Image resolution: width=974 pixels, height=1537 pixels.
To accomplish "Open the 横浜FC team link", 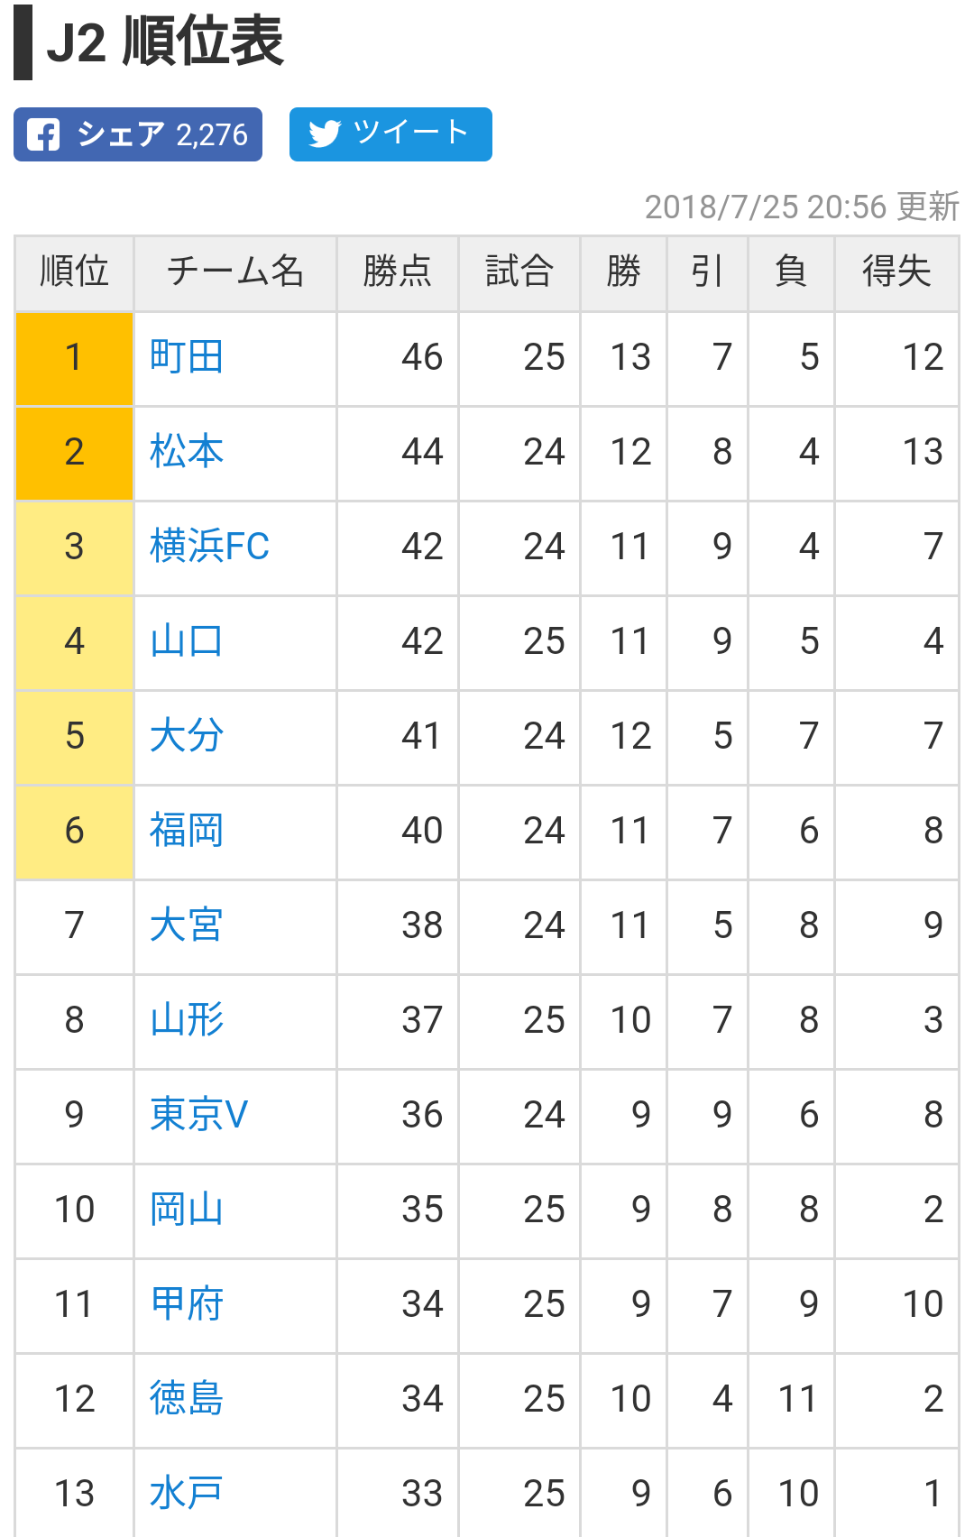I will pyautogui.click(x=209, y=547).
